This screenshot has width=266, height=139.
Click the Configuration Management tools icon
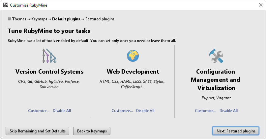(216, 56)
